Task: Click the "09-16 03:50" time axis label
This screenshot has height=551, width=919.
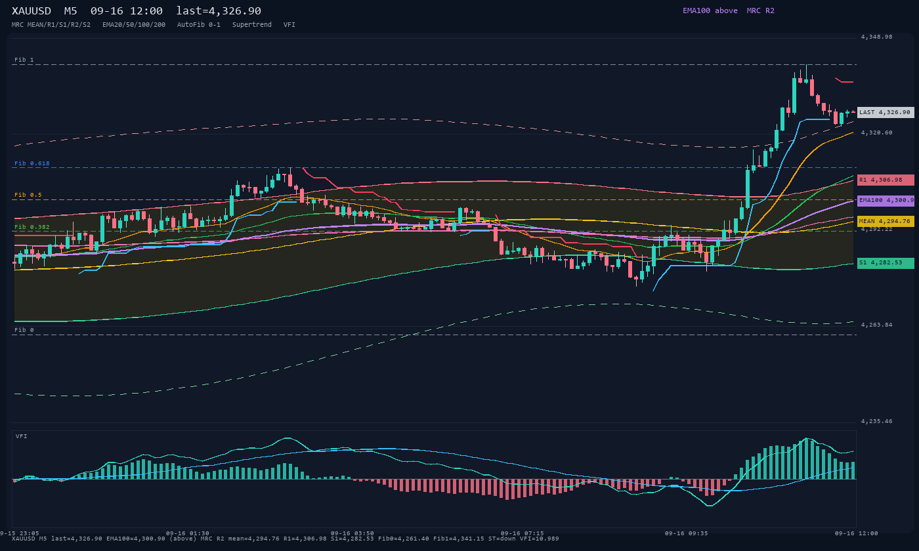Action: click(353, 533)
